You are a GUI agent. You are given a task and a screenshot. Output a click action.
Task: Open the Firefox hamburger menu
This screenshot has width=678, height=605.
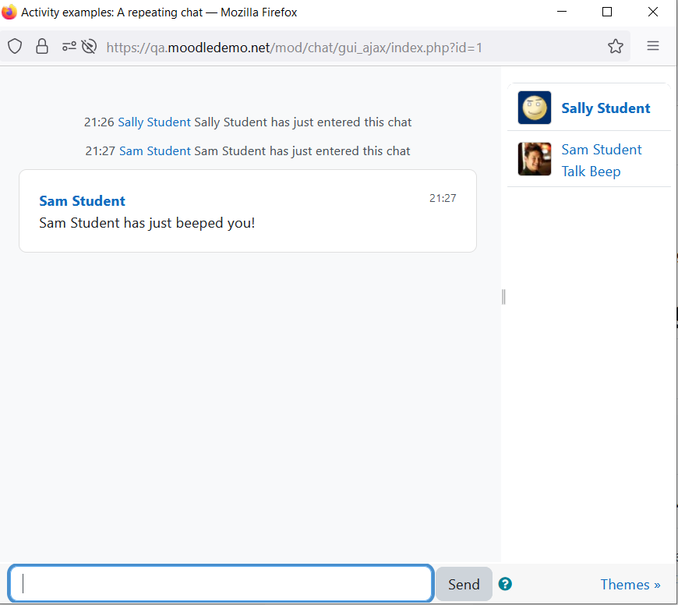coord(653,46)
